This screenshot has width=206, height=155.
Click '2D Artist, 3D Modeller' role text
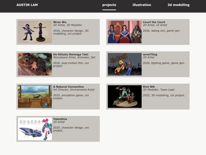coord(68,25)
